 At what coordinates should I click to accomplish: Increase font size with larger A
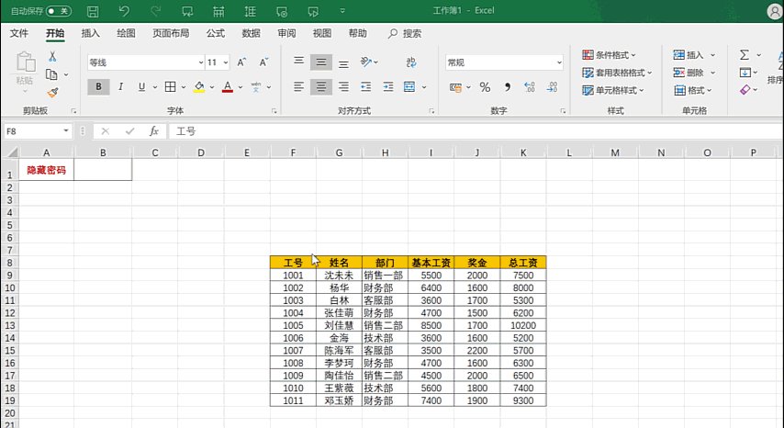[241, 62]
